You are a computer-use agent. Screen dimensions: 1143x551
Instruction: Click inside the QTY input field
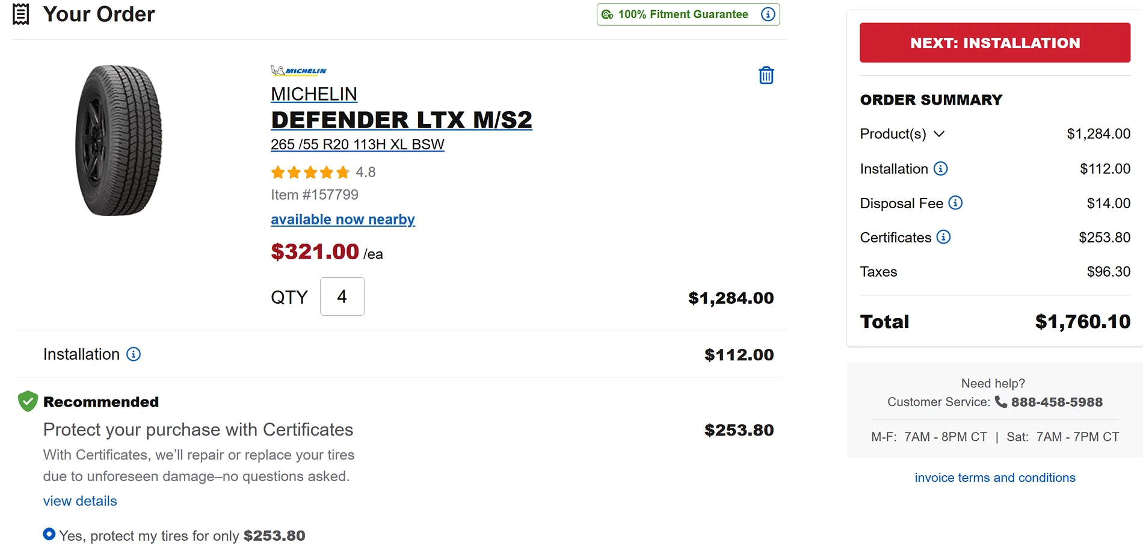pyautogui.click(x=341, y=296)
